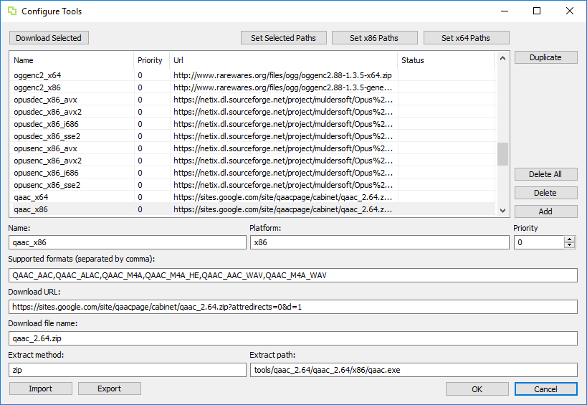The image size is (587, 405).
Task: Select the qaac_x86 row
Action: [x=253, y=209]
